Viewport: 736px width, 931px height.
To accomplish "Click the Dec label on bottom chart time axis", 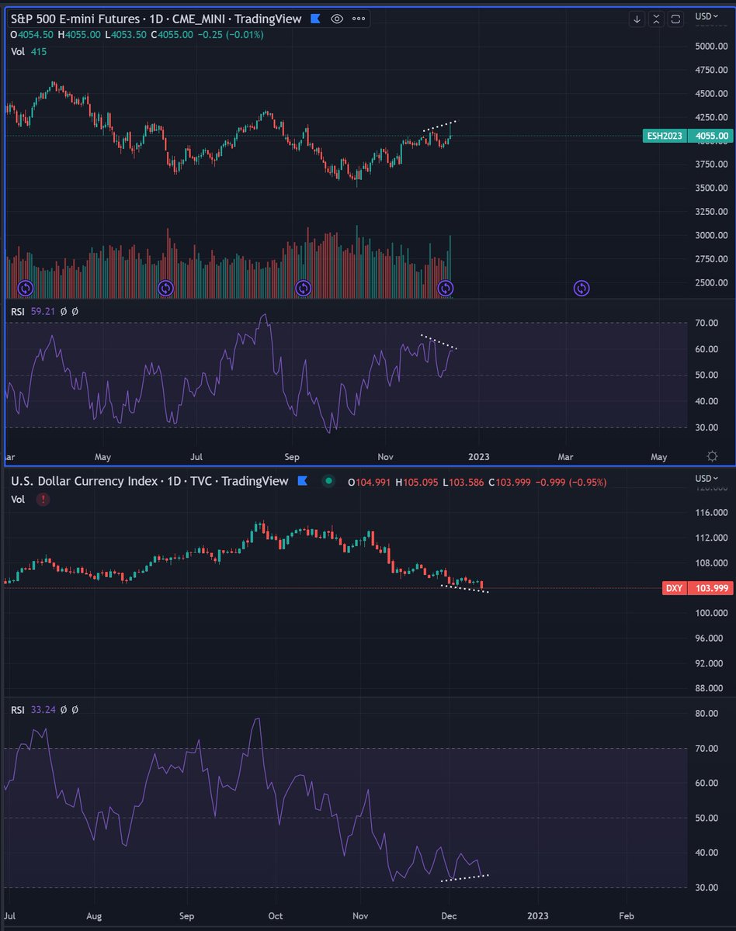I will [448, 915].
